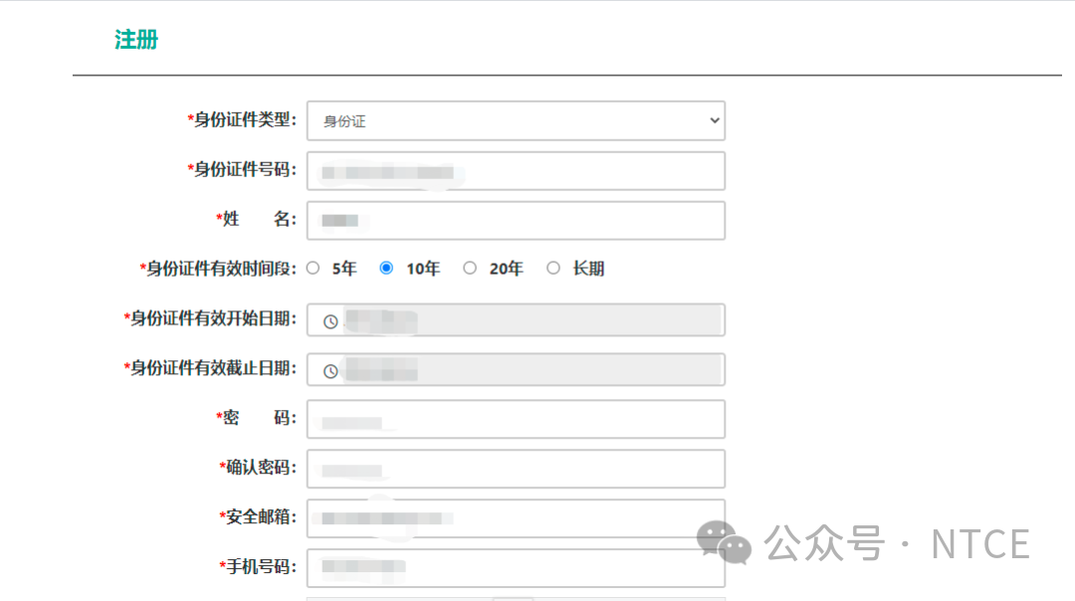
Task: Choose the 10年 validity period option
Action: tap(387, 268)
